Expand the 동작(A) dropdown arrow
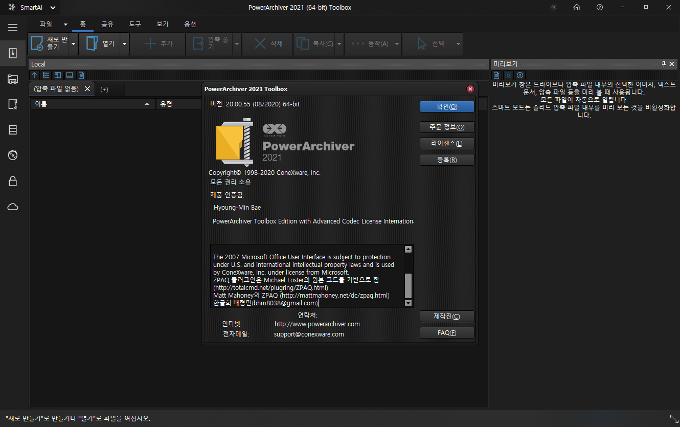The height and width of the screenshot is (427, 680). point(397,44)
